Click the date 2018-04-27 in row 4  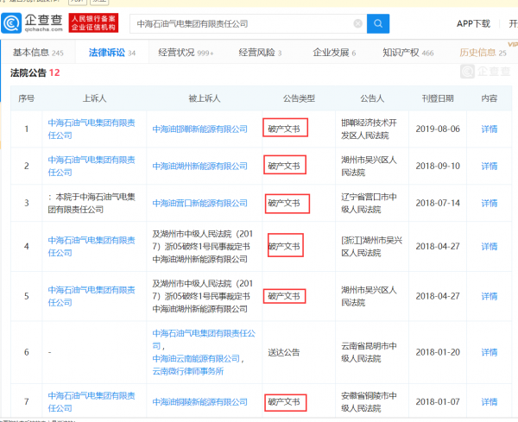pyautogui.click(x=438, y=247)
